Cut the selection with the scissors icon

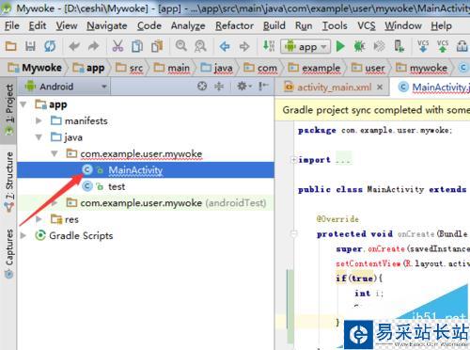point(117,46)
